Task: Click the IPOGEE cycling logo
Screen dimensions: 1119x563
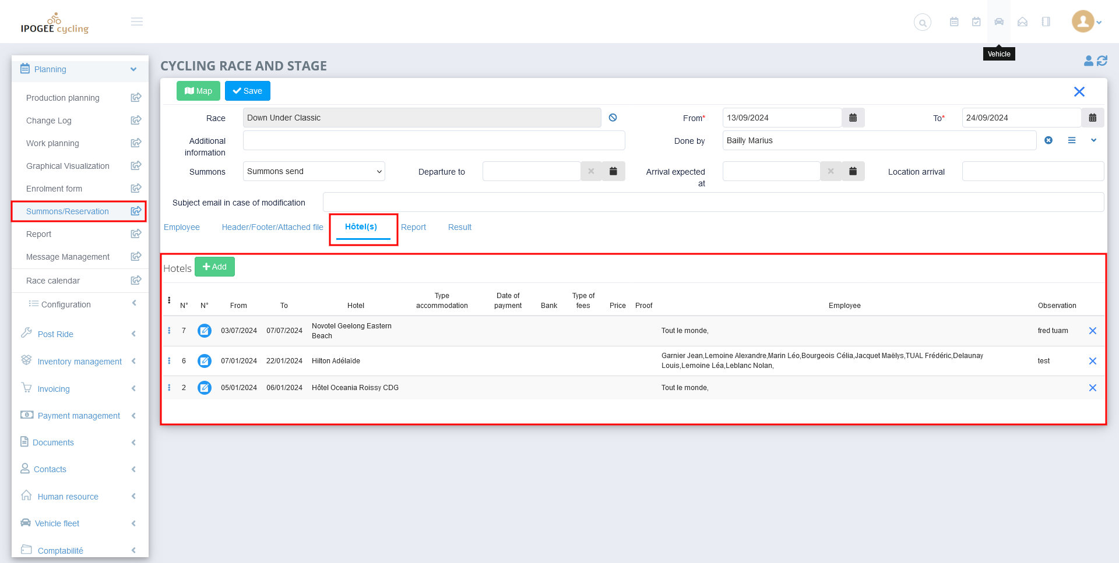Action: [55, 23]
